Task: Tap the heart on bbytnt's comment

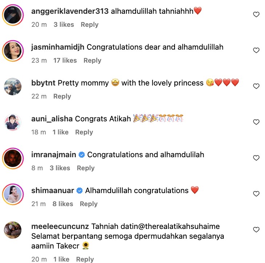Action: coord(256,86)
